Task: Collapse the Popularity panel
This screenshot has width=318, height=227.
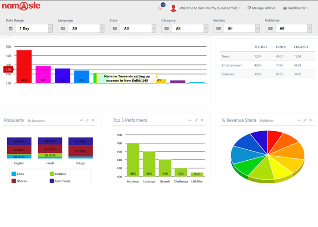Action: point(81,120)
